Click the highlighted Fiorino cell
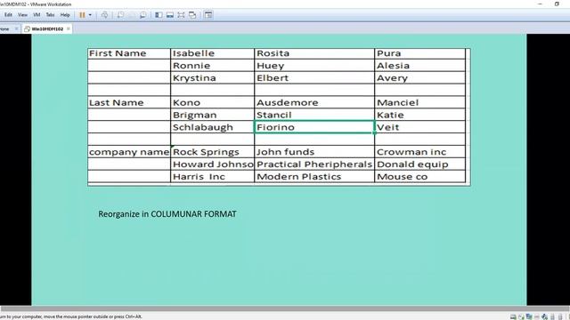The height and width of the screenshot is (320, 570). [x=314, y=127]
